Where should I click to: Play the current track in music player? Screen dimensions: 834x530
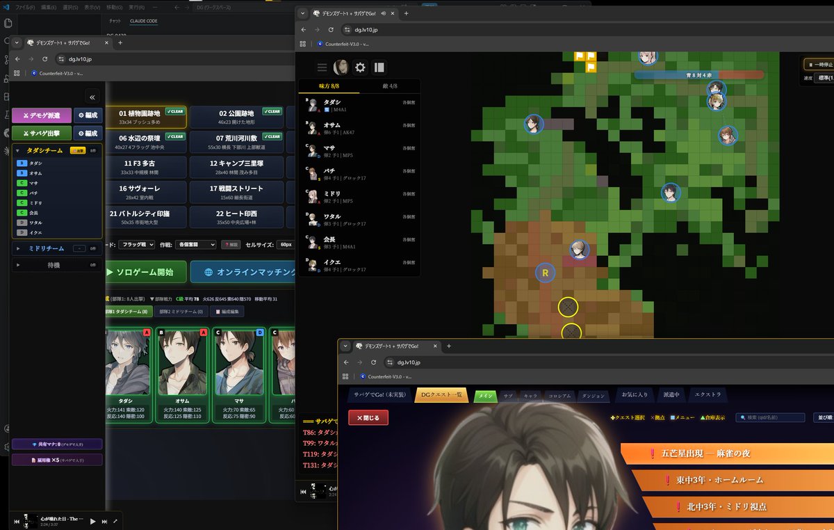pos(93,521)
